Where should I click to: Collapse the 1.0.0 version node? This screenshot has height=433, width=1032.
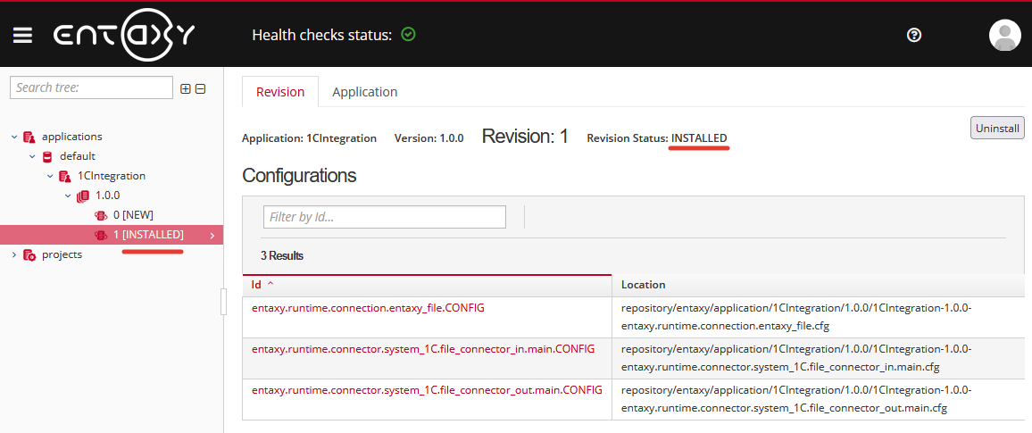(x=68, y=196)
